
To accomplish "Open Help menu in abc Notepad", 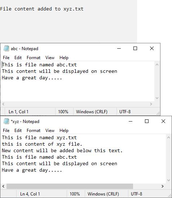I will pyautogui.click(x=64, y=58).
